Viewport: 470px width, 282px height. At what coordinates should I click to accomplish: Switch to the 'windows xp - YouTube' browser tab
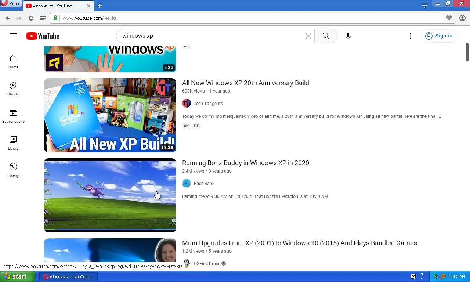54,6
